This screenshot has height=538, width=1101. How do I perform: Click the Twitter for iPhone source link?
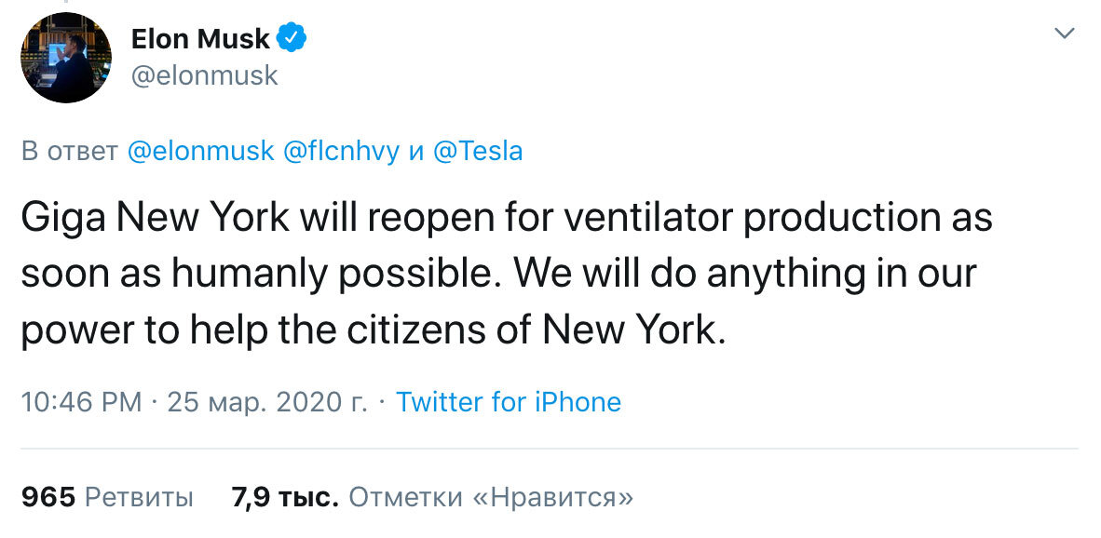(510, 402)
